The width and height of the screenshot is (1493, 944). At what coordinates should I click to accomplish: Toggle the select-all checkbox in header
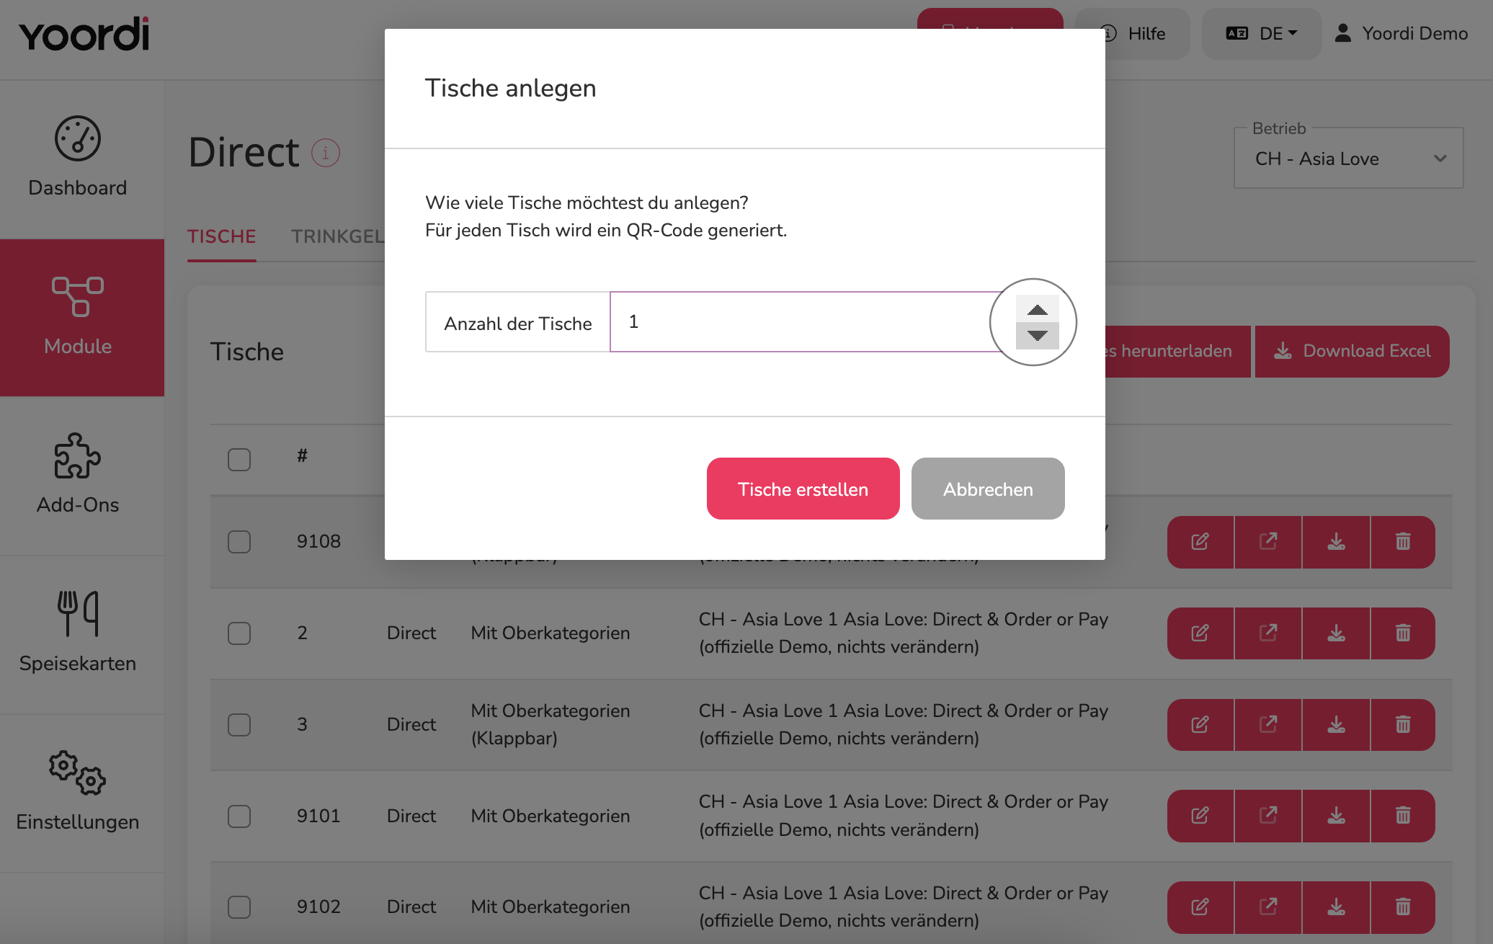239,460
